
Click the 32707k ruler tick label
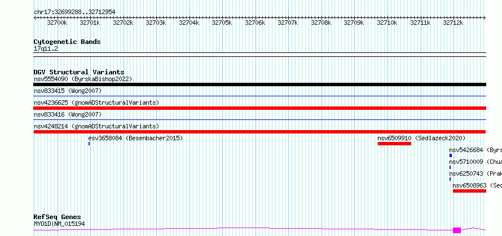[x=288, y=23]
